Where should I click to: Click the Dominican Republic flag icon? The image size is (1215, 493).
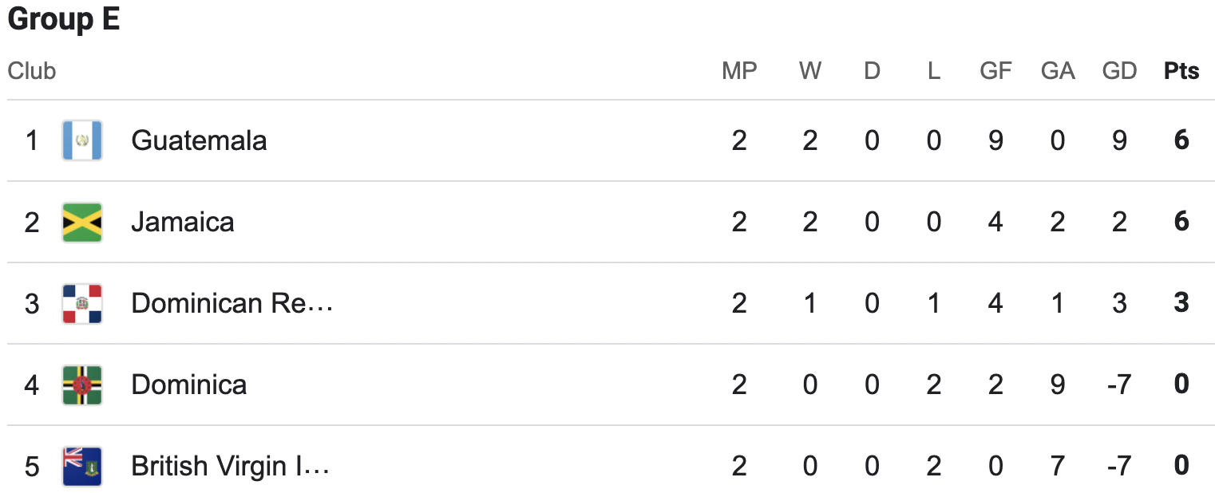click(82, 303)
